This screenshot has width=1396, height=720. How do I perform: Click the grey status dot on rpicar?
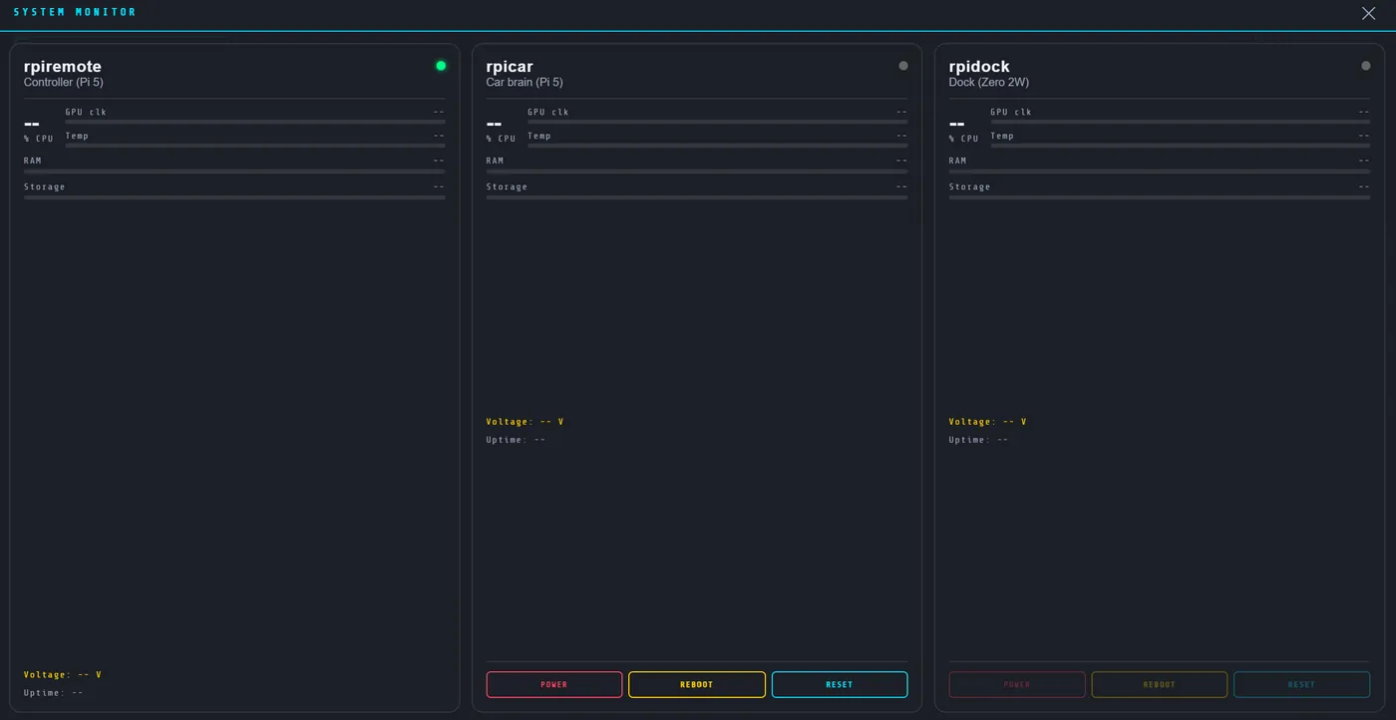903,66
